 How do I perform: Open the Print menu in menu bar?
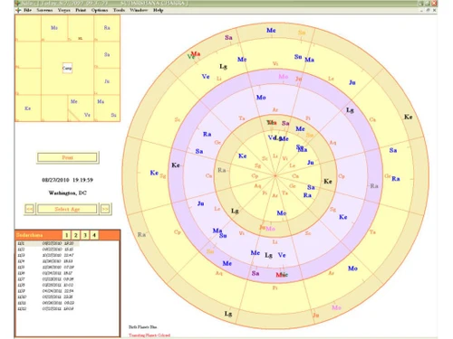[x=81, y=10]
